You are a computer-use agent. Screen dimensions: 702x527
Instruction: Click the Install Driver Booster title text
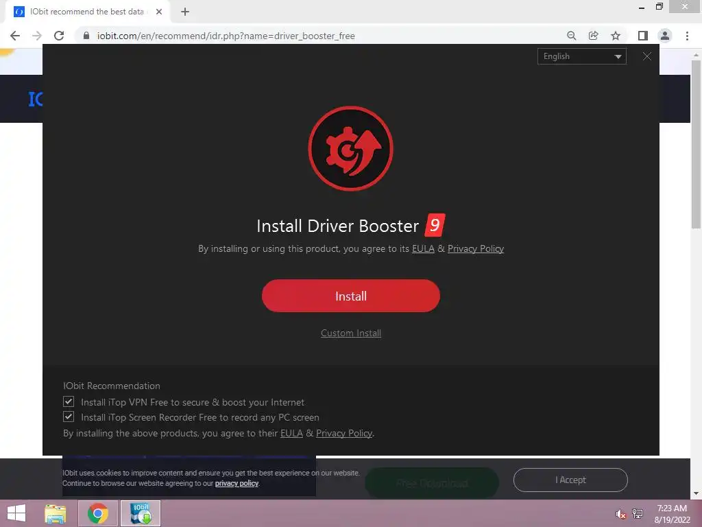(x=338, y=226)
